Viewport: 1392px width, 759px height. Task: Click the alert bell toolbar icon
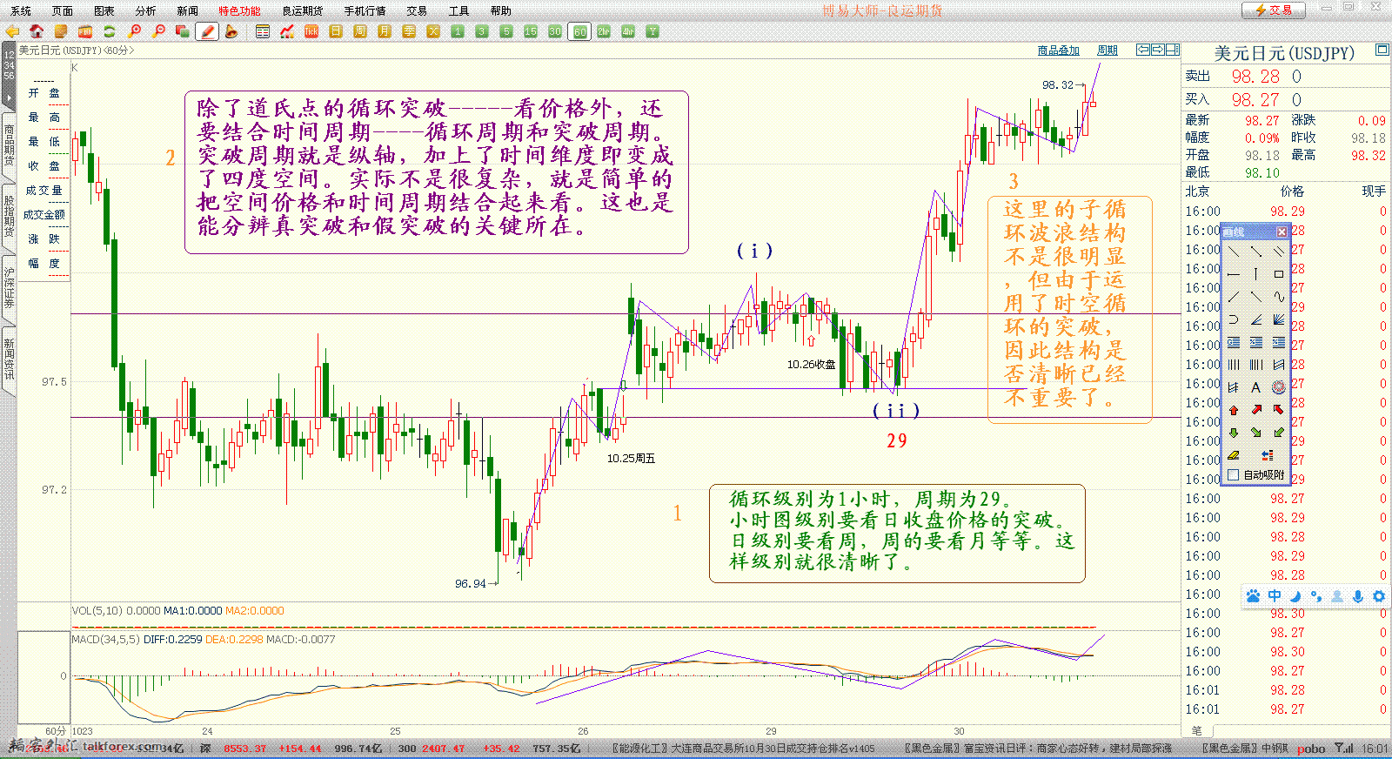(x=231, y=31)
